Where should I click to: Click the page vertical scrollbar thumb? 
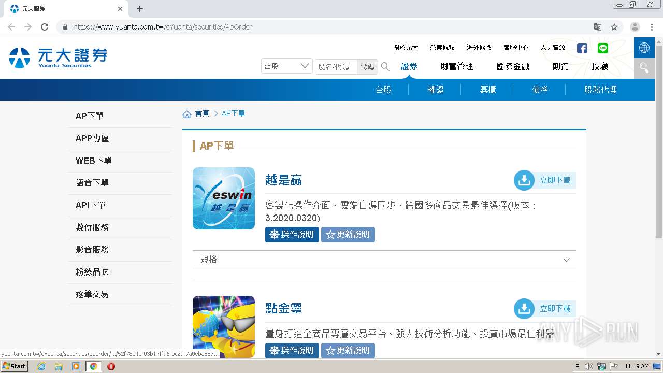point(659,141)
